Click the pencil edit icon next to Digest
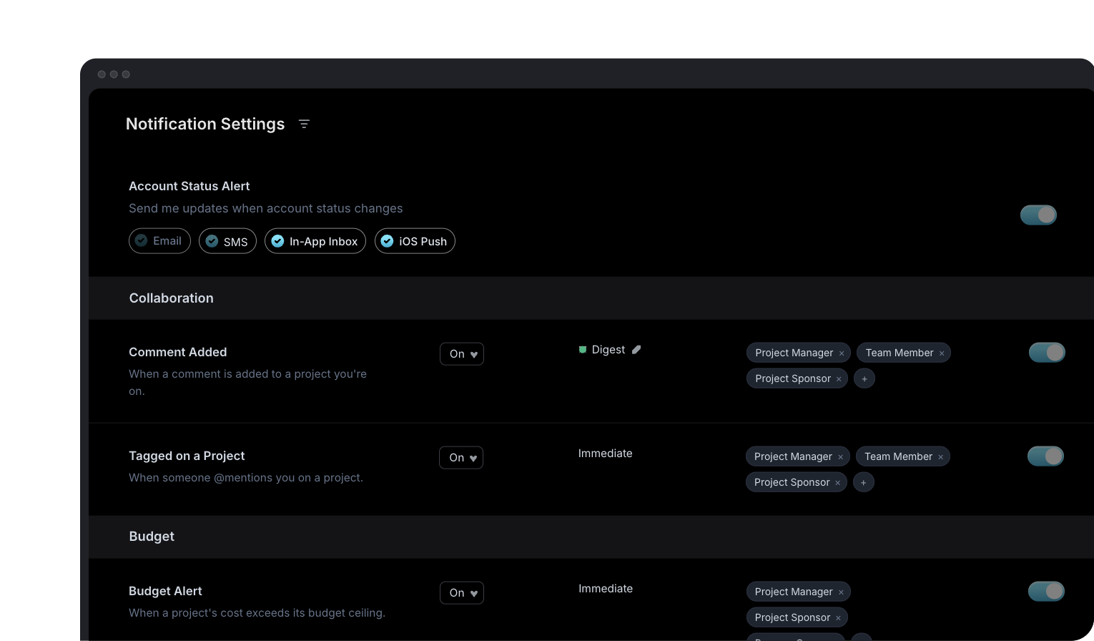Screen dimensions: 1094x641 (636, 350)
